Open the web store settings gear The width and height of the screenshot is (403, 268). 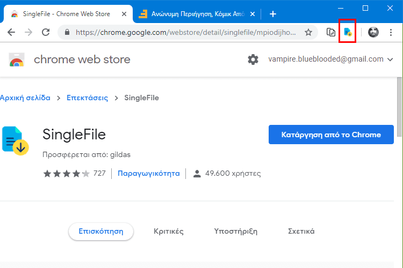253,59
